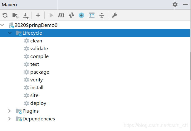
Task: Expand the Dependencies folder
Action: coord(9,119)
